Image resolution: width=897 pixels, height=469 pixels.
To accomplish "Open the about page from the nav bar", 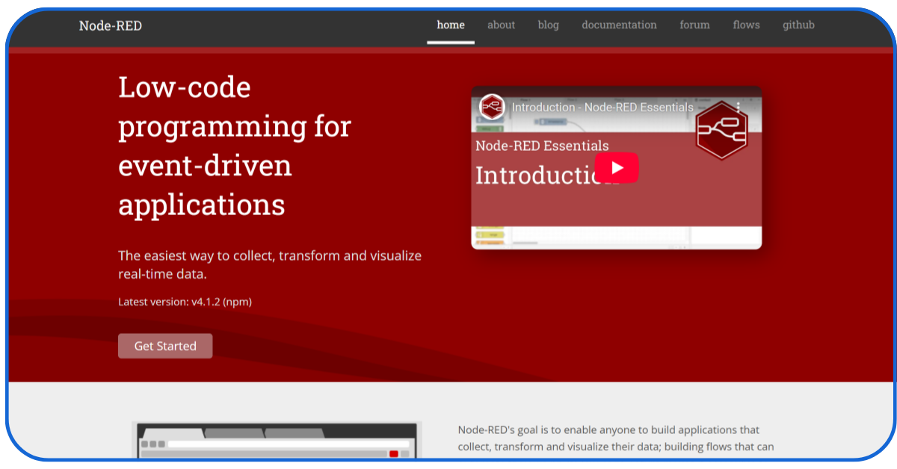I will coord(501,25).
